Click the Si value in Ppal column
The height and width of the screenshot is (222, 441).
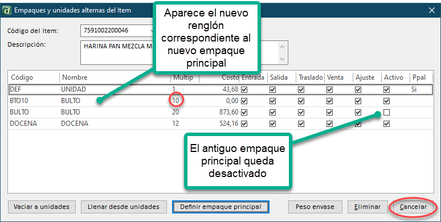coord(414,89)
